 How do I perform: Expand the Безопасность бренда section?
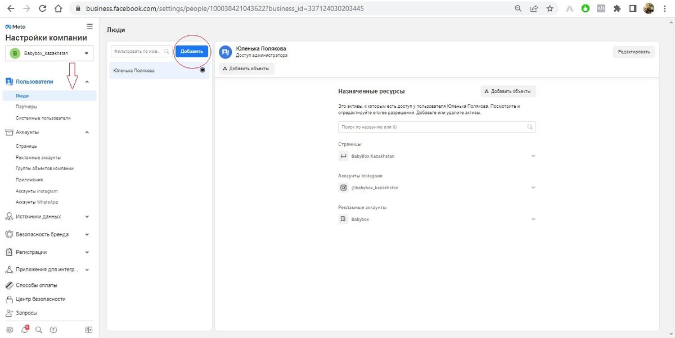point(87,235)
